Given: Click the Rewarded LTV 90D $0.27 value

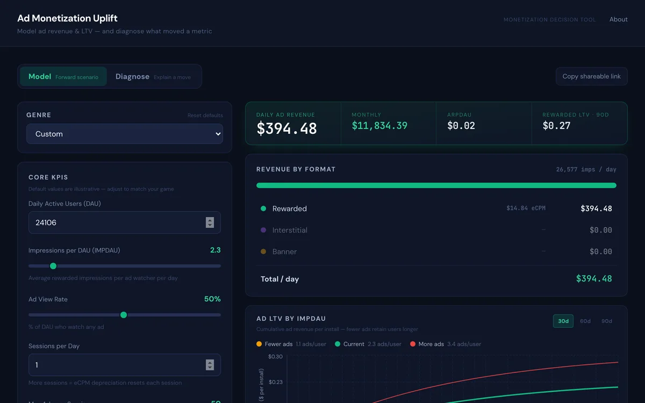Looking at the screenshot, I should (x=556, y=126).
